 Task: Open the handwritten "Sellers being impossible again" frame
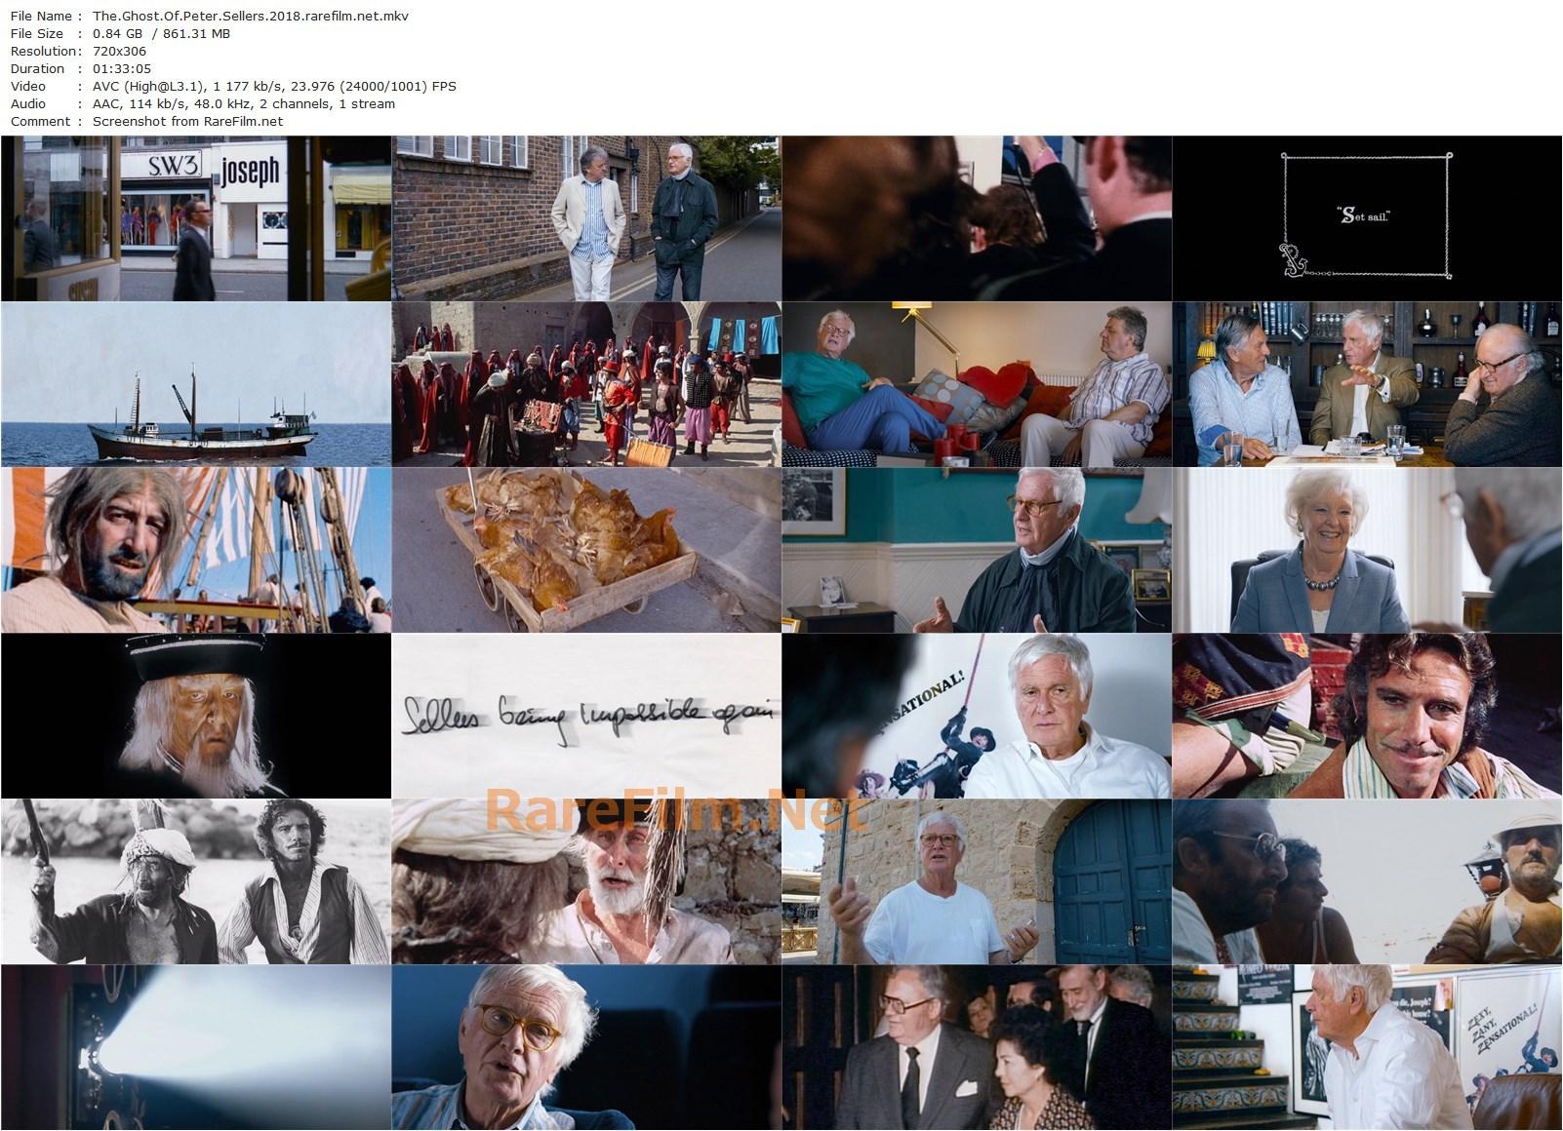click(586, 716)
